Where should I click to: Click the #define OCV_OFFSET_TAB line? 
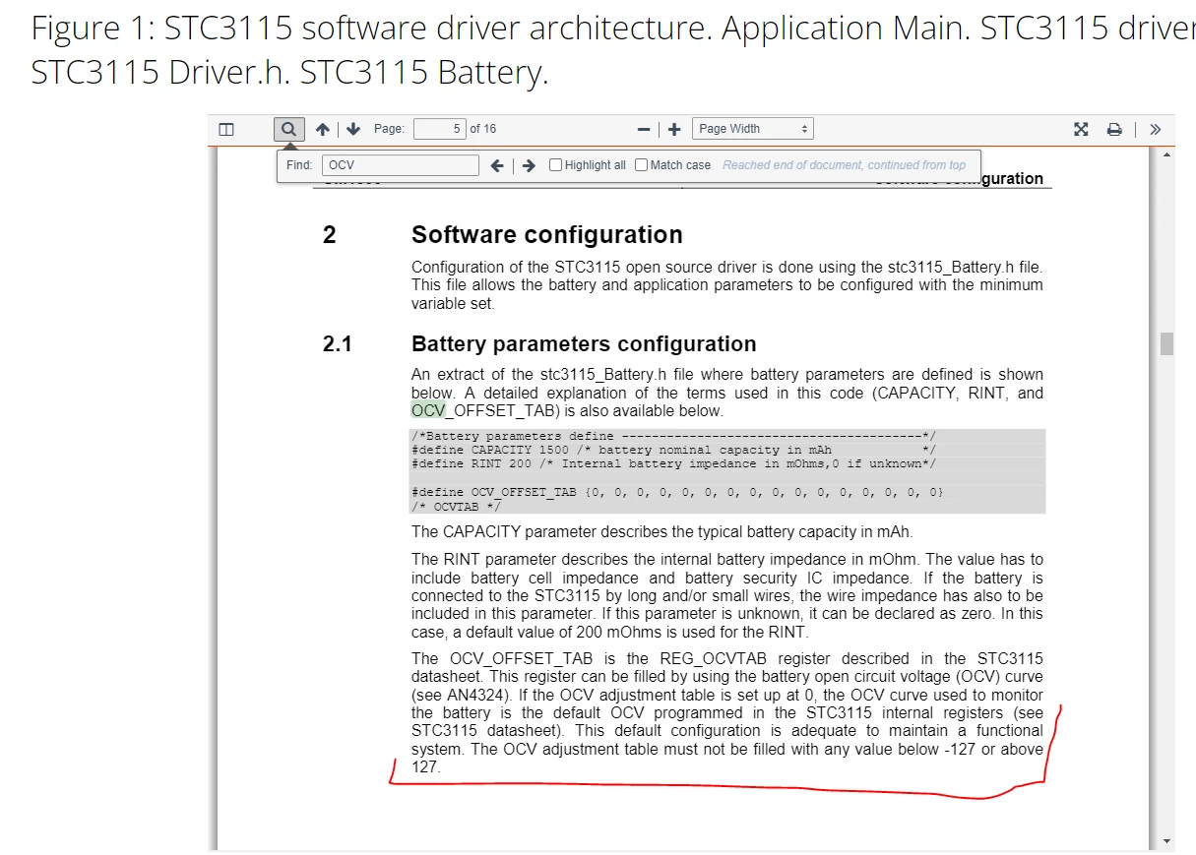click(x=677, y=491)
